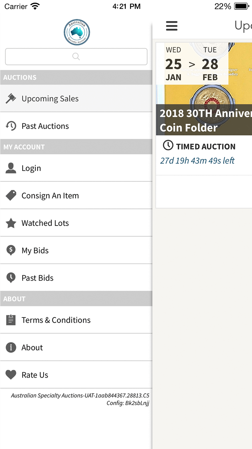Tap the auction countdown time remaining text

pos(197,161)
